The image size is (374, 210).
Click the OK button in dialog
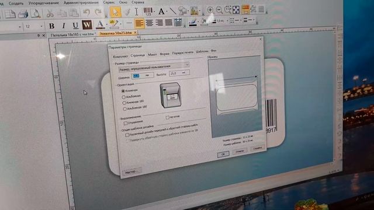pyautogui.click(x=223, y=154)
